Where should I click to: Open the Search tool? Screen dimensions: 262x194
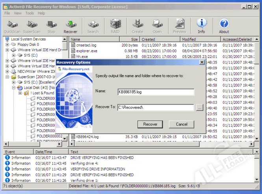click(x=93, y=26)
